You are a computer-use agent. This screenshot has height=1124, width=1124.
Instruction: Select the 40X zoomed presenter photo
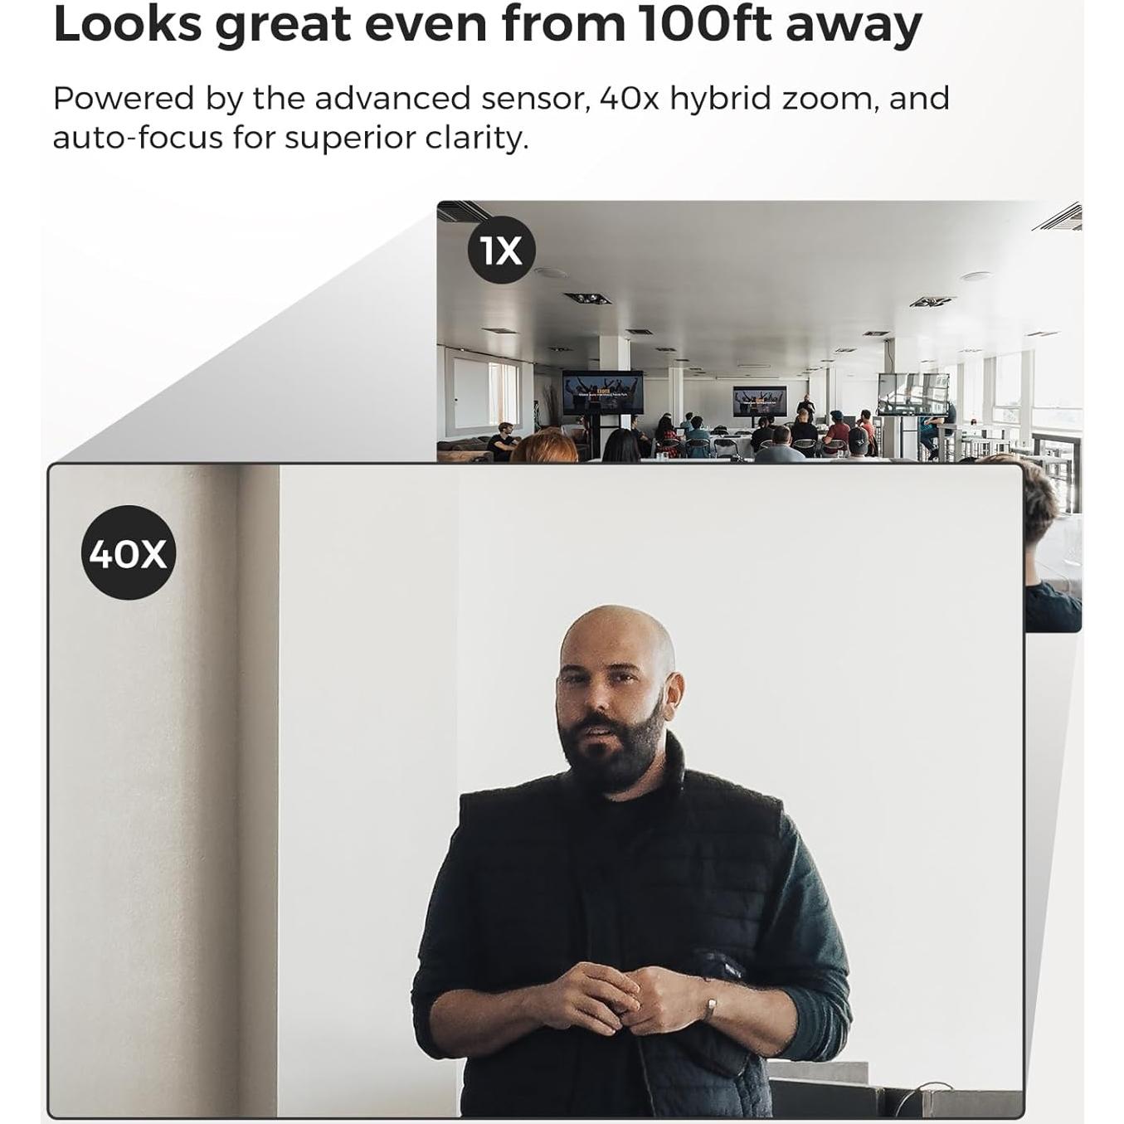536,791
